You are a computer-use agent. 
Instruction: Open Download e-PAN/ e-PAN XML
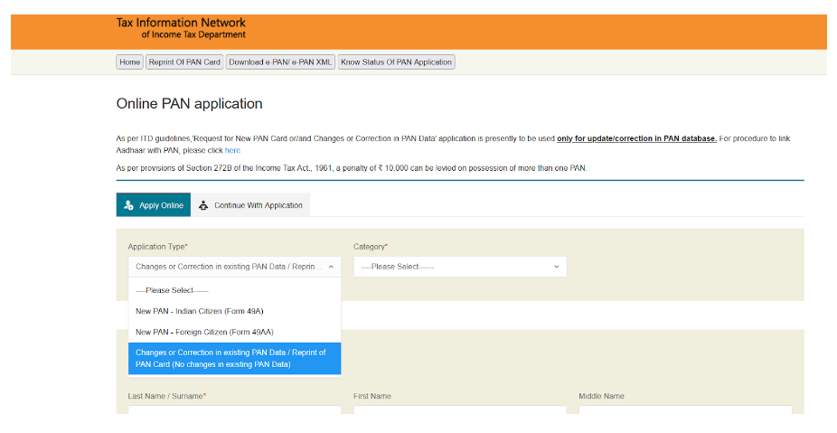pos(280,62)
